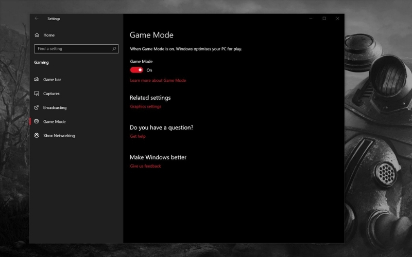This screenshot has width=412, height=257.
Task: Click the 'On' toggle status label
Action: tap(149, 70)
